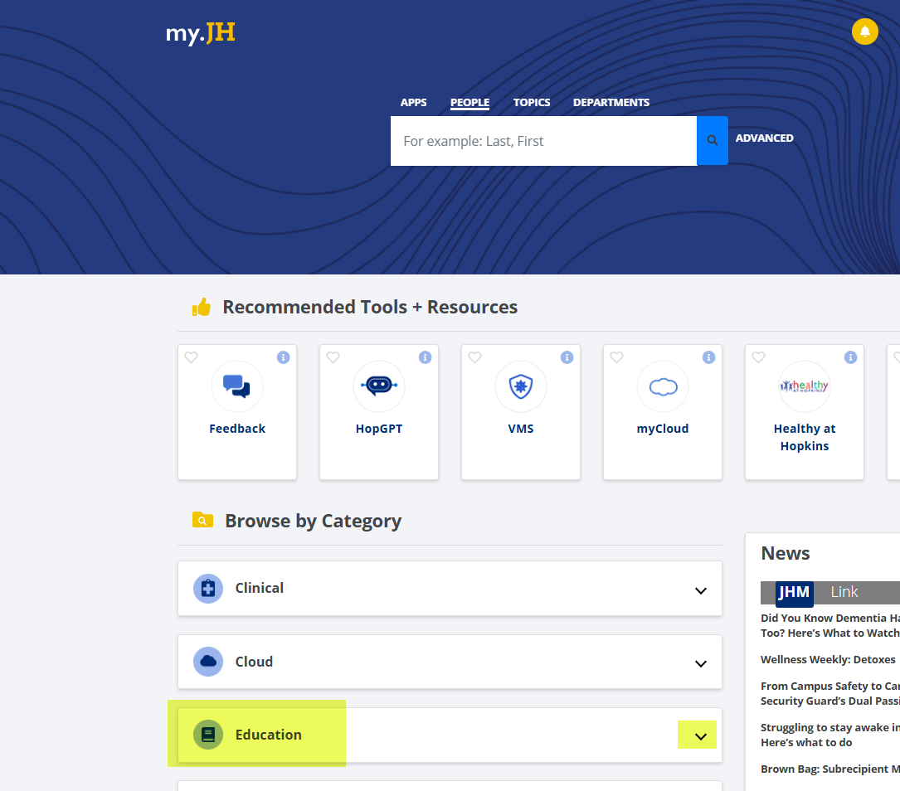900x791 pixels.
Task: Open the JHM Link news banner
Action: (x=830, y=593)
